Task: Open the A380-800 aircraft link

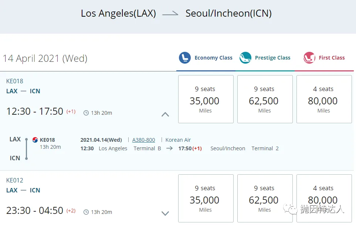Action: 144,140
